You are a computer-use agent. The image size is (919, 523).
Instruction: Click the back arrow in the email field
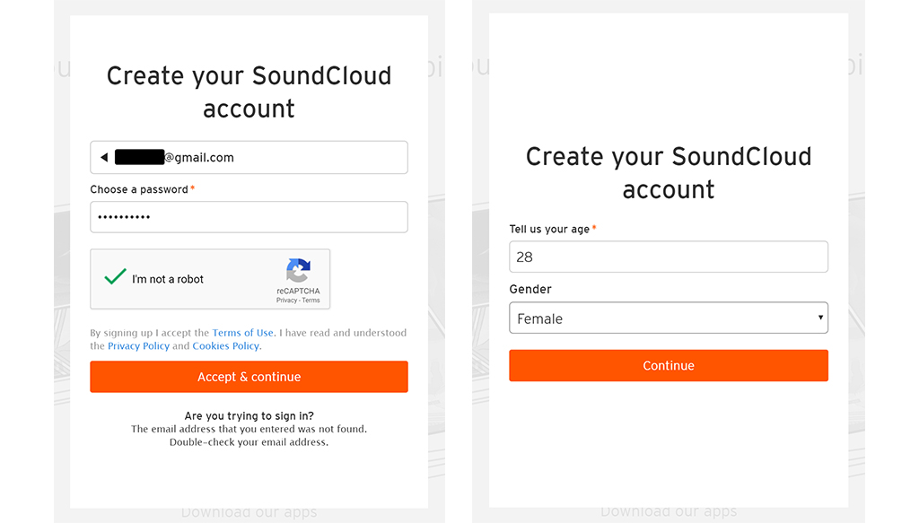(x=104, y=157)
